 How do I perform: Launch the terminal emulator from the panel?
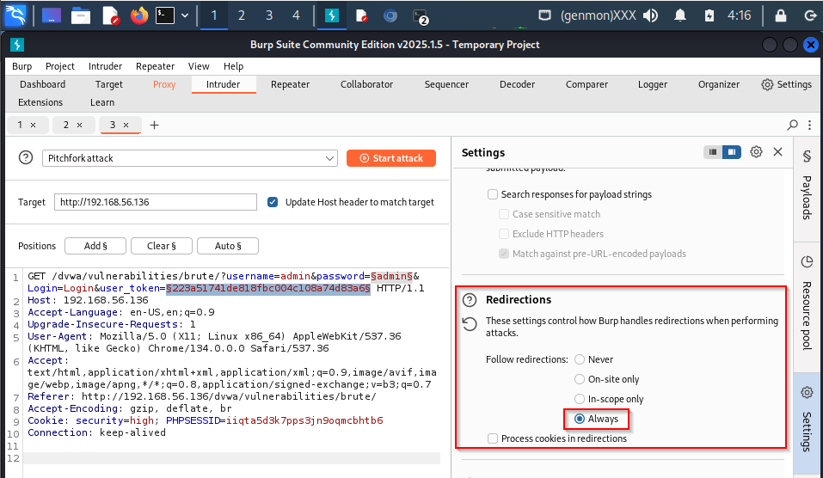point(165,15)
